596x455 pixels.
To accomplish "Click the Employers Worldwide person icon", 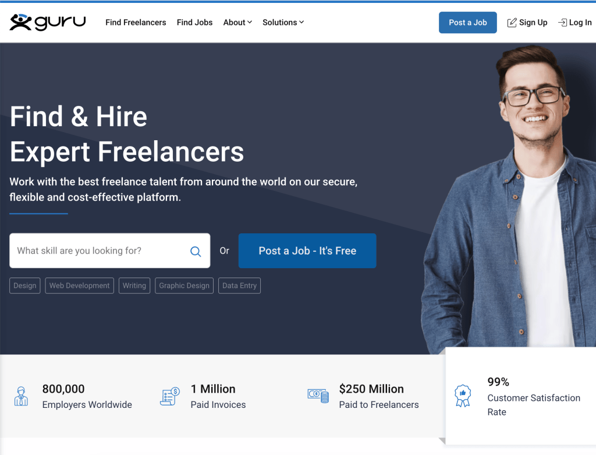I will click(x=22, y=396).
